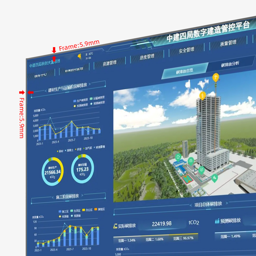Switch to the 碳排放分析 tab
The image size is (256, 256).
tap(230, 64)
